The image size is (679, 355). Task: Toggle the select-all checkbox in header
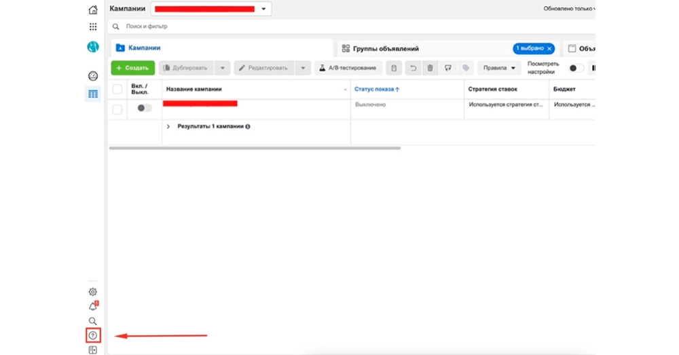click(x=117, y=89)
